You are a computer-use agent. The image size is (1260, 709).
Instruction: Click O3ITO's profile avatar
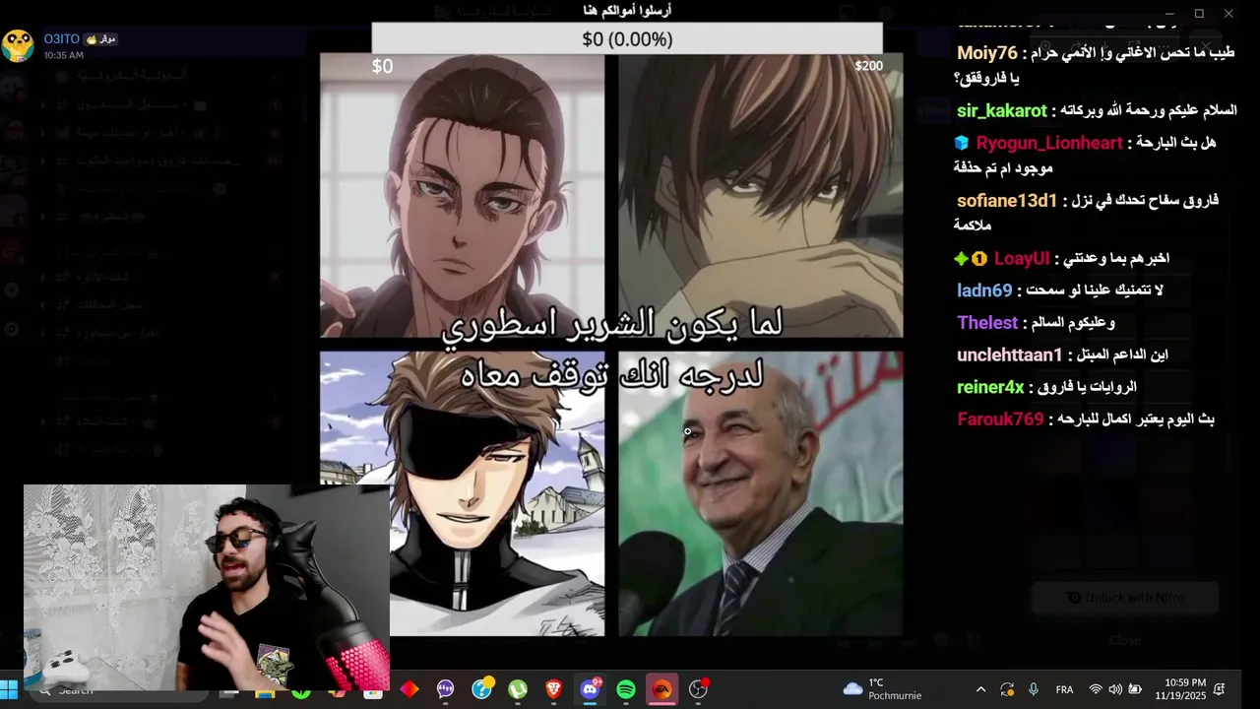click(18, 45)
